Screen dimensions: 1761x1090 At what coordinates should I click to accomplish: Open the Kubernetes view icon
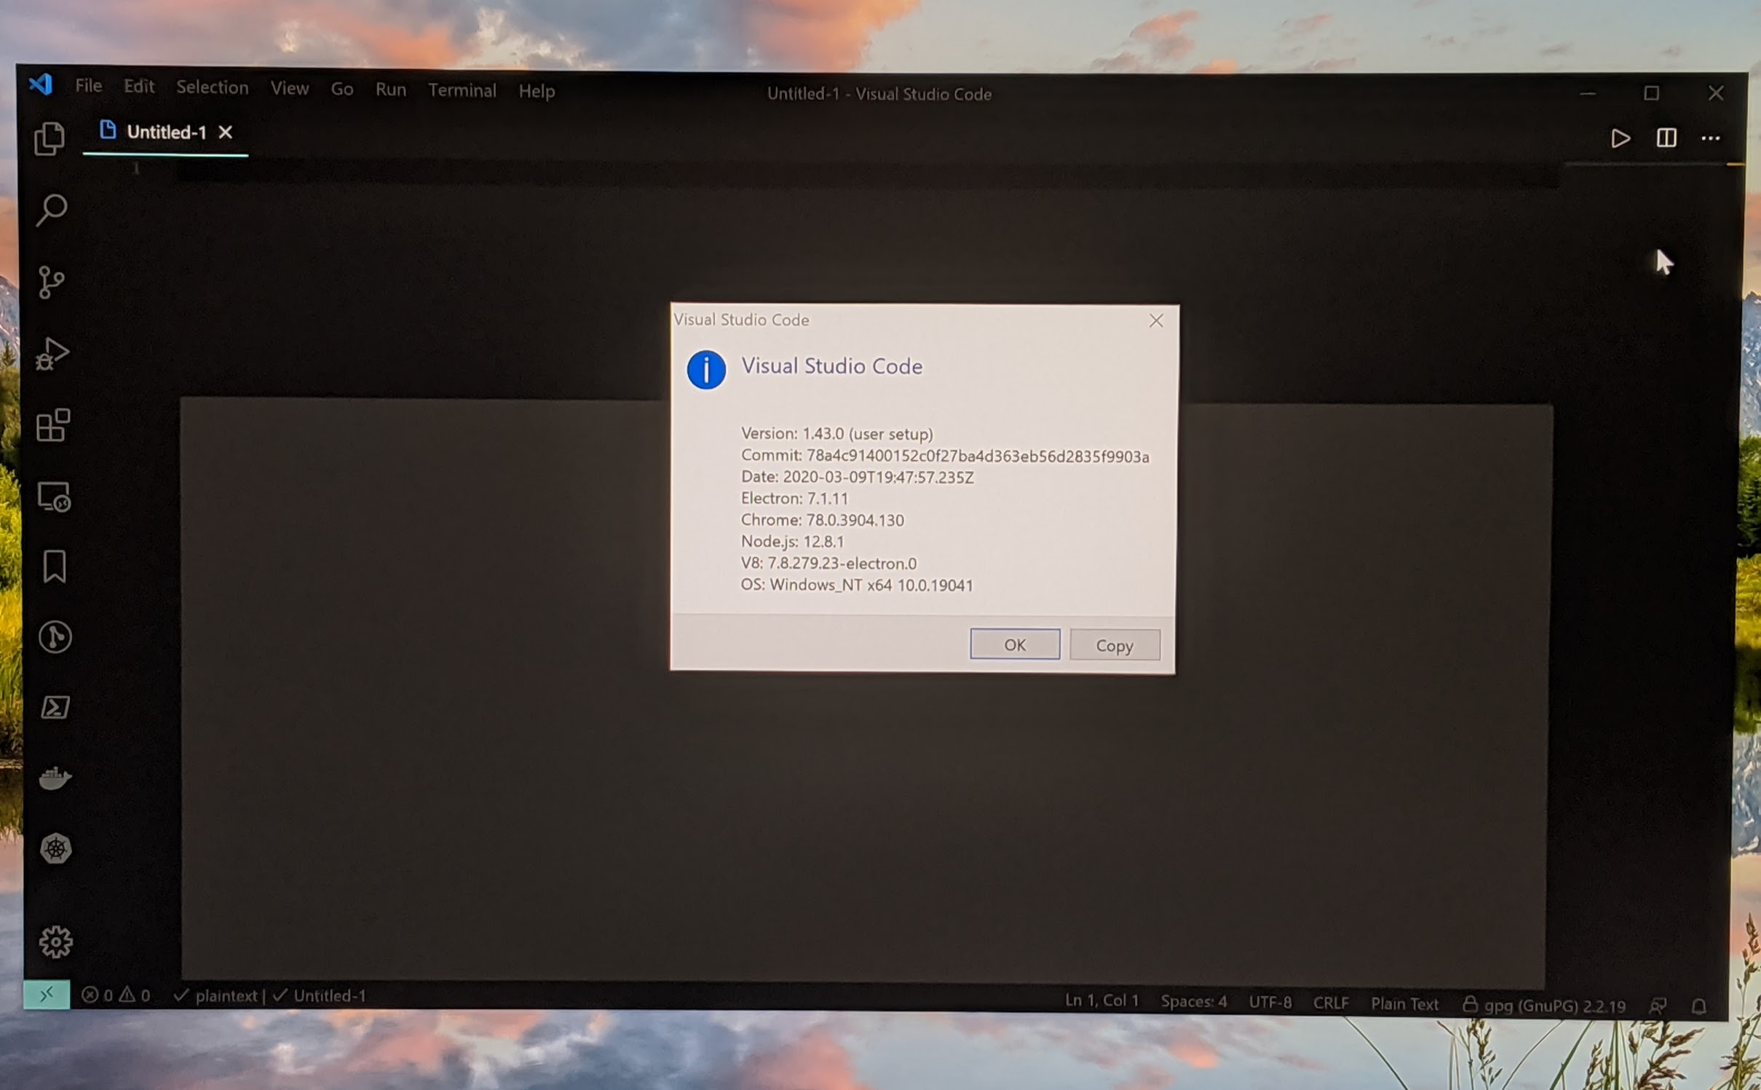coord(56,849)
